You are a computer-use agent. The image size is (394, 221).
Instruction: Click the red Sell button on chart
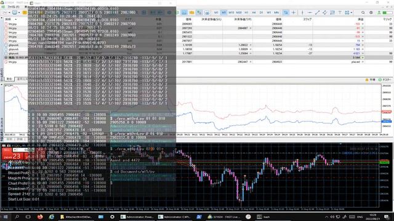pyautogui.click(x=12, y=154)
